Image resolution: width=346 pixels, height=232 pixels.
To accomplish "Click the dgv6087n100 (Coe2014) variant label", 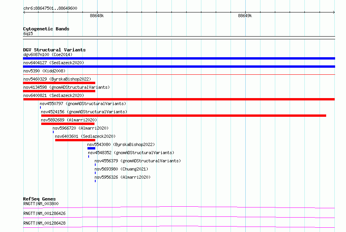I will click(x=48, y=54).
